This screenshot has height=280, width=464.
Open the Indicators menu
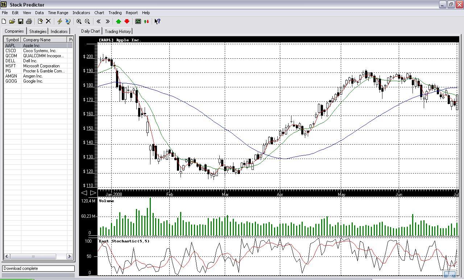tap(81, 13)
